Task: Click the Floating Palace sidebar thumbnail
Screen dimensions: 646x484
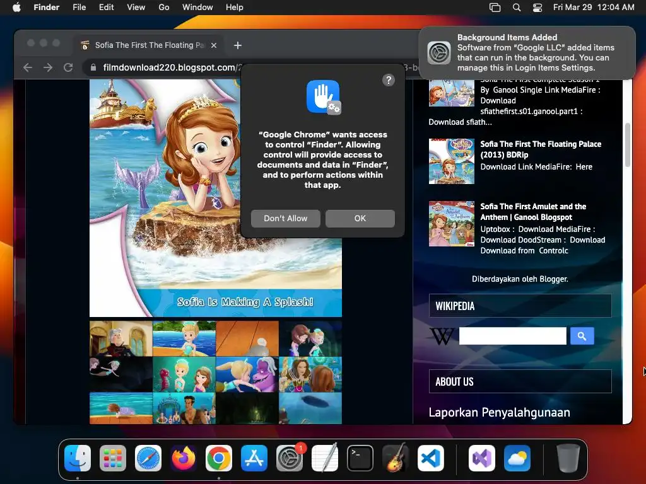Action: [x=452, y=161]
